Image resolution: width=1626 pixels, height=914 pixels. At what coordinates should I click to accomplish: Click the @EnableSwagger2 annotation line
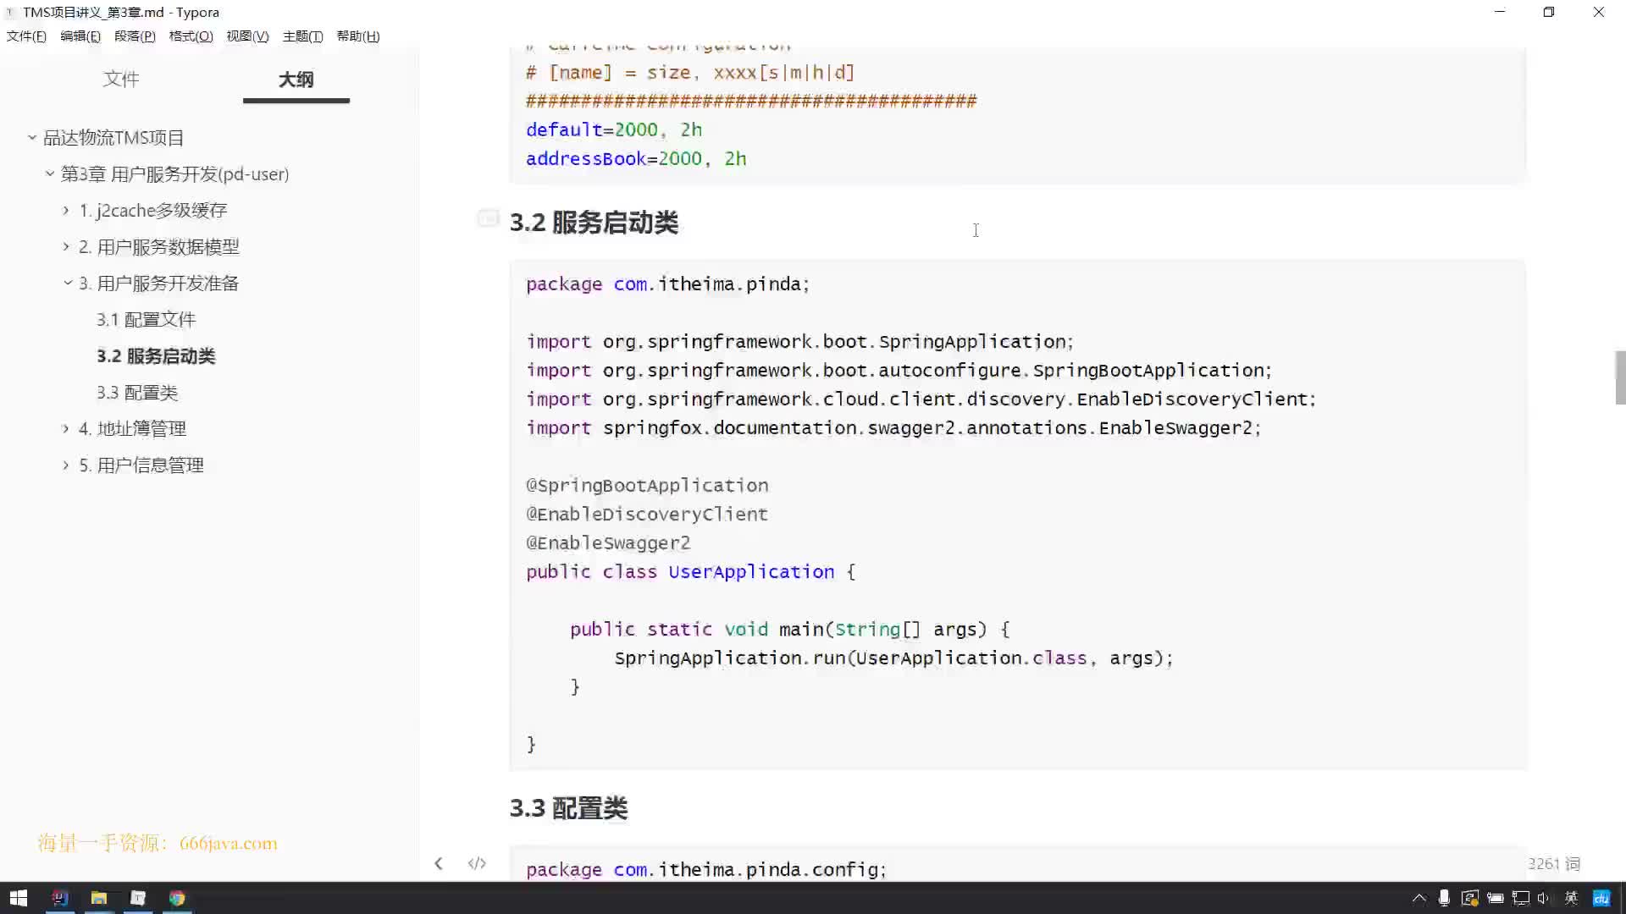(608, 542)
